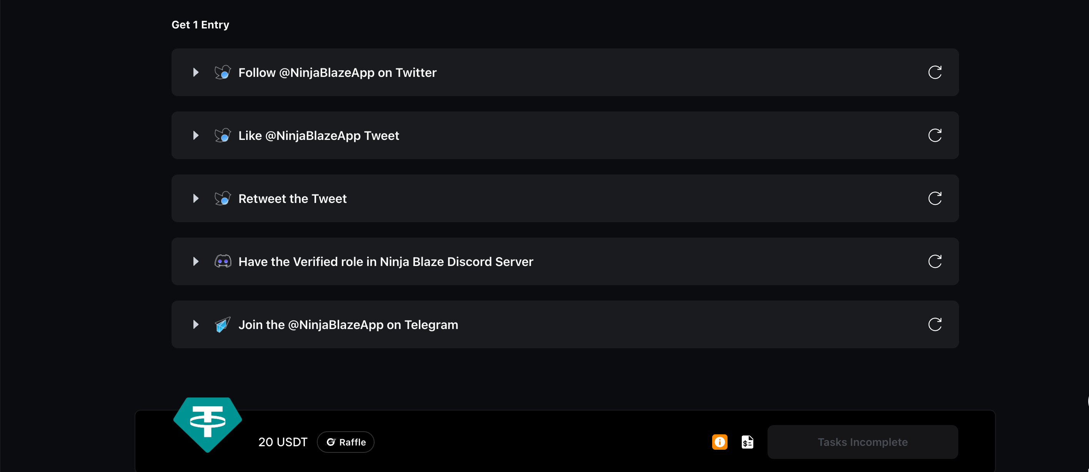Click the Discord icon in Verified role row

click(x=223, y=262)
